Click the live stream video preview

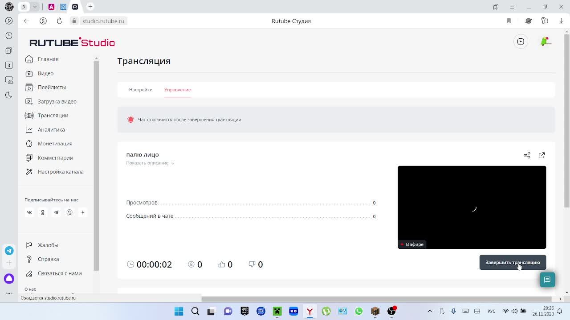click(x=472, y=207)
